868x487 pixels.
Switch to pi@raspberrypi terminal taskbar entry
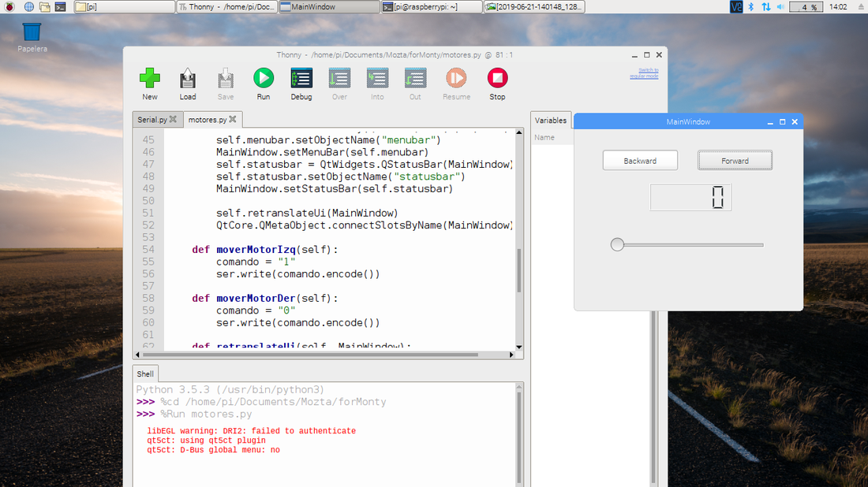click(x=432, y=6)
